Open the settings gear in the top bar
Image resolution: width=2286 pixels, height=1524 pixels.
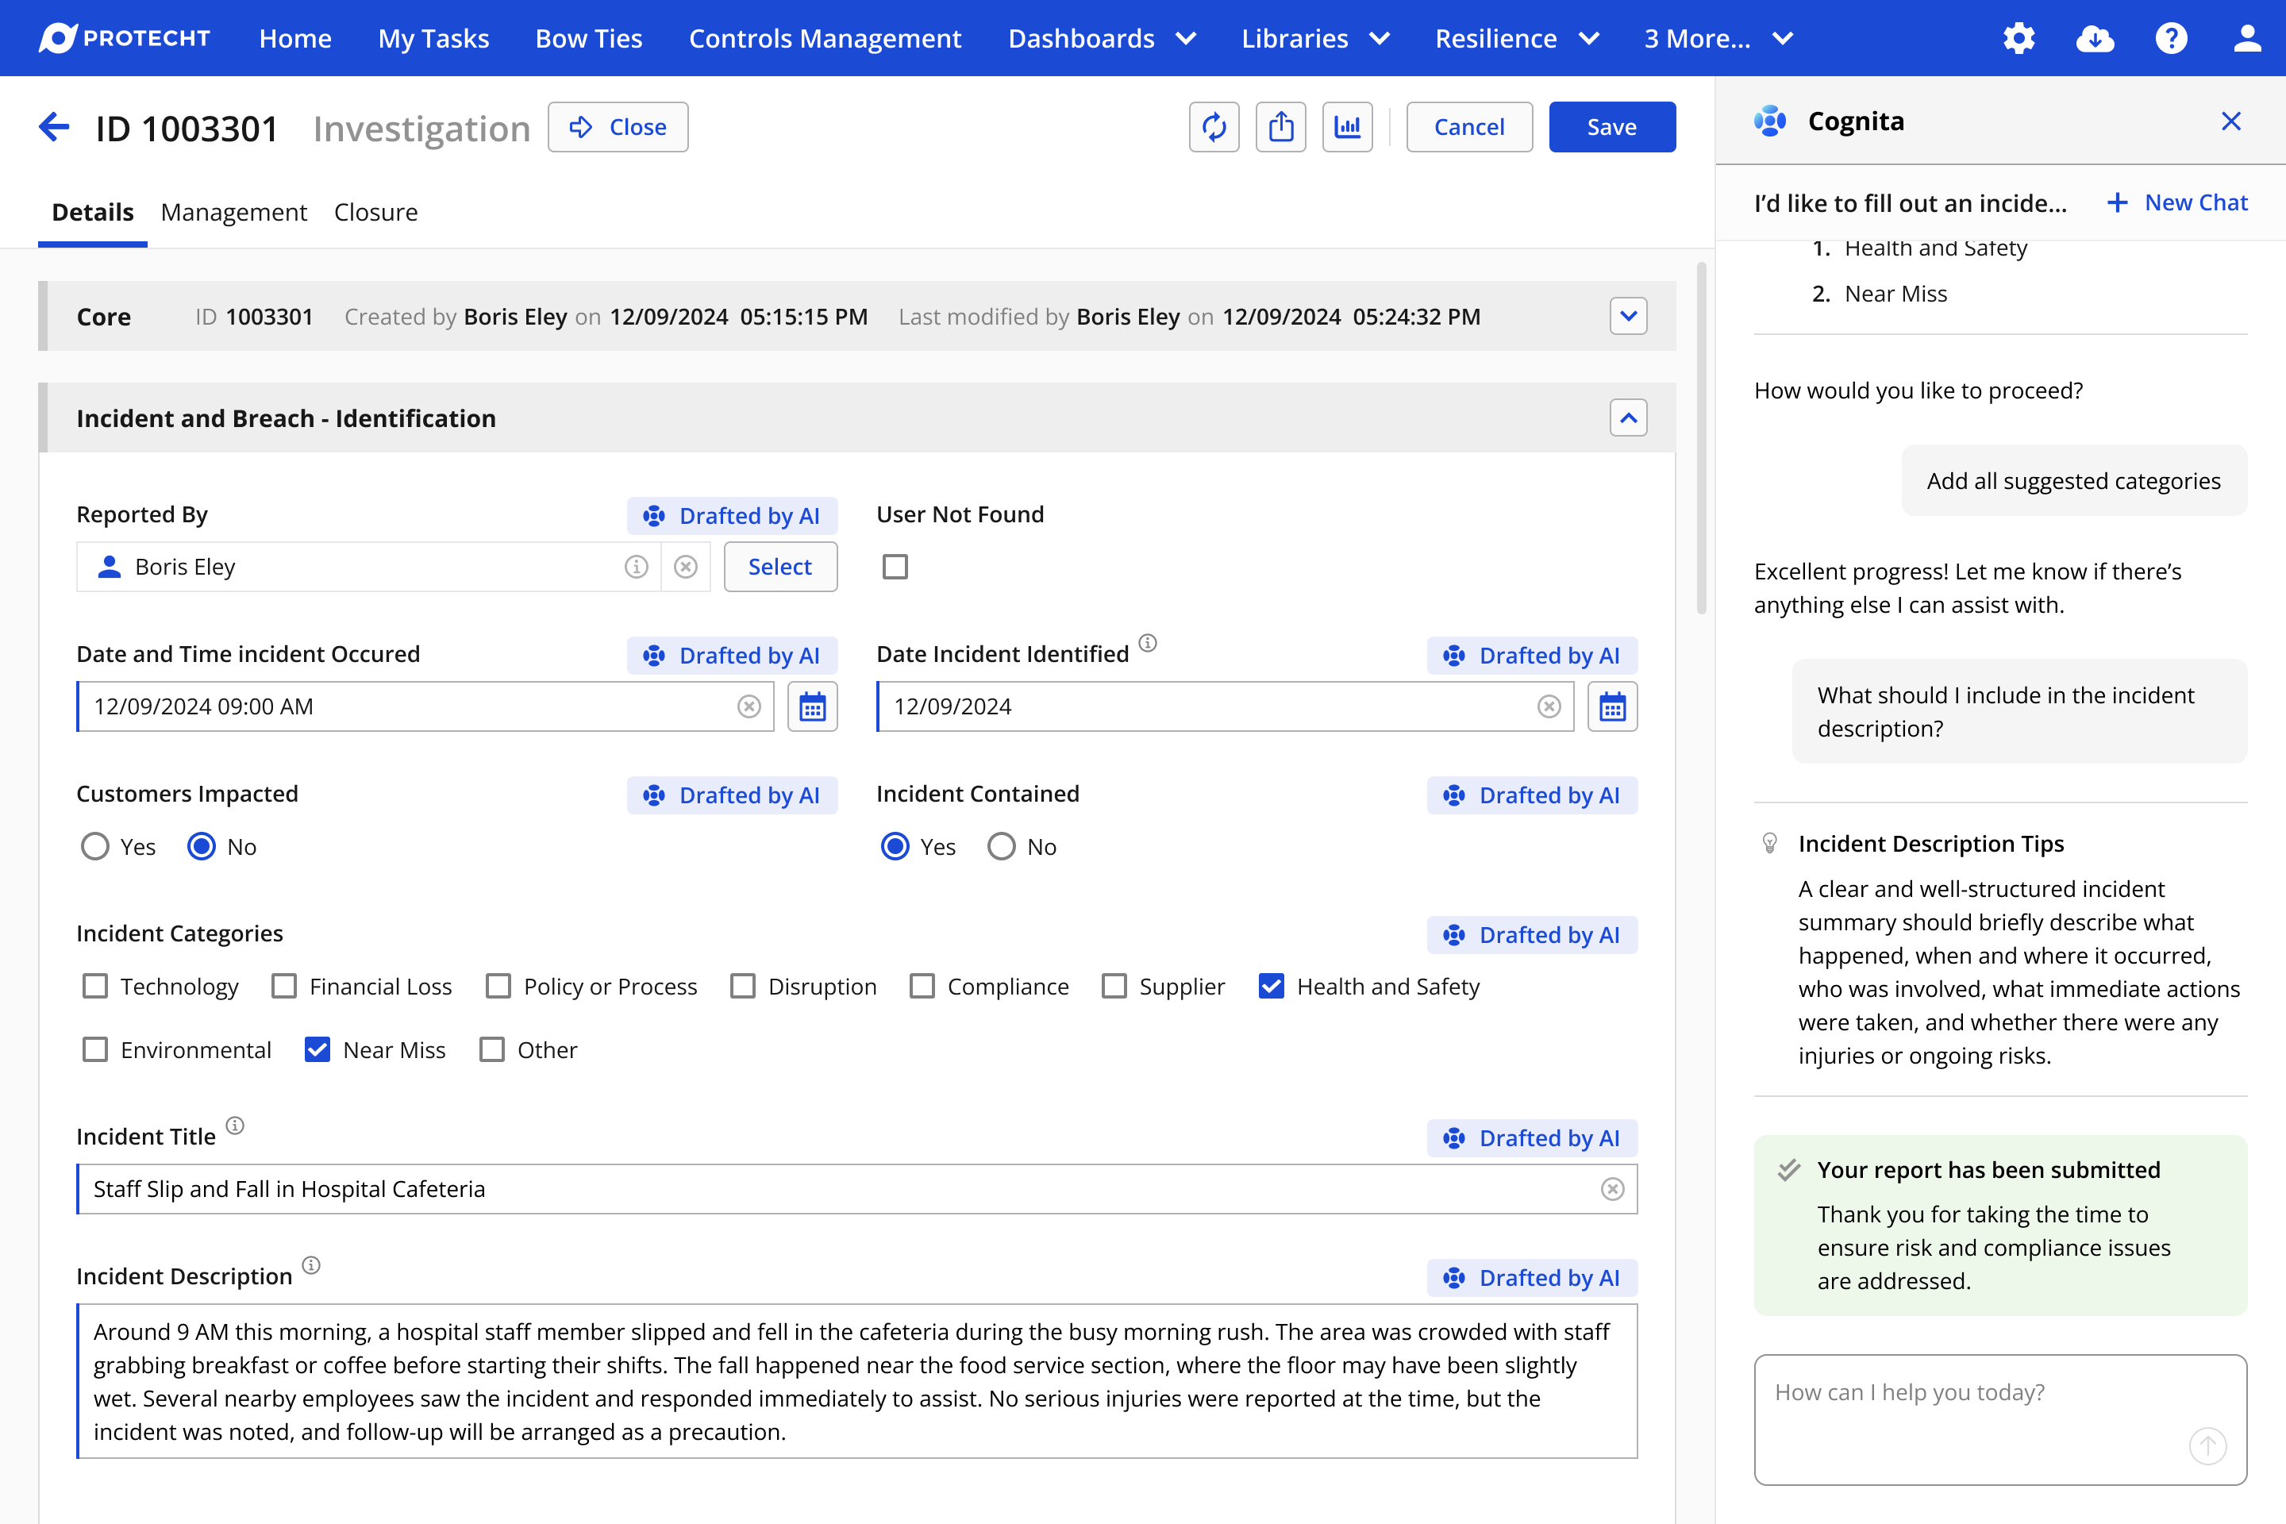coord(2019,39)
